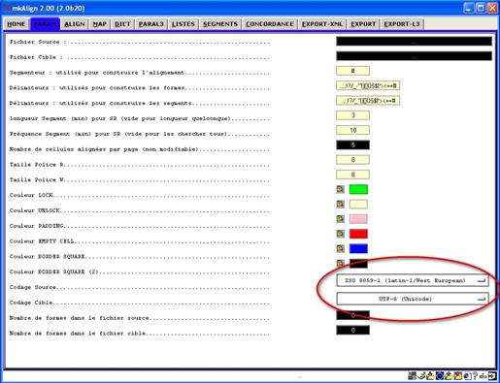Open color picker icon beside Couleur LOCK
500x383 pixels.
340,189
